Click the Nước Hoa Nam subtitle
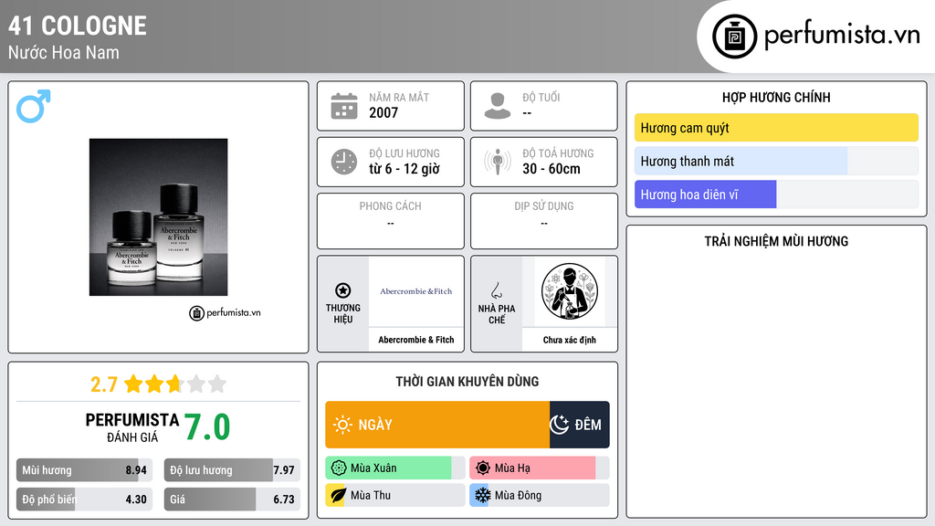The height and width of the screenshot is (526, 935). [64, 52]
